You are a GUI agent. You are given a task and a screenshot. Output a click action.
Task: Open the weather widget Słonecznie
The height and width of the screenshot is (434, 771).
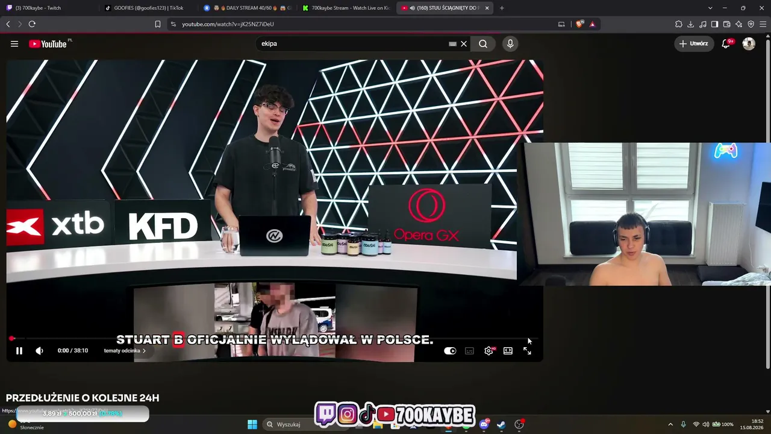pos(26,425)
